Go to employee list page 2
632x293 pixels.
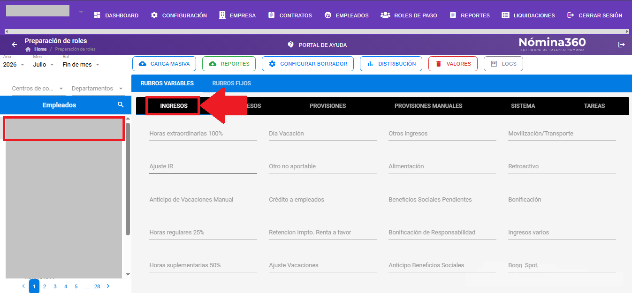(x=45, y=286)
